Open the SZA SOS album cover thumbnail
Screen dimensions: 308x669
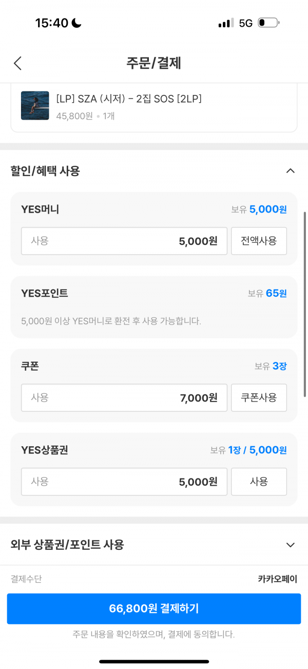point(35,105)
